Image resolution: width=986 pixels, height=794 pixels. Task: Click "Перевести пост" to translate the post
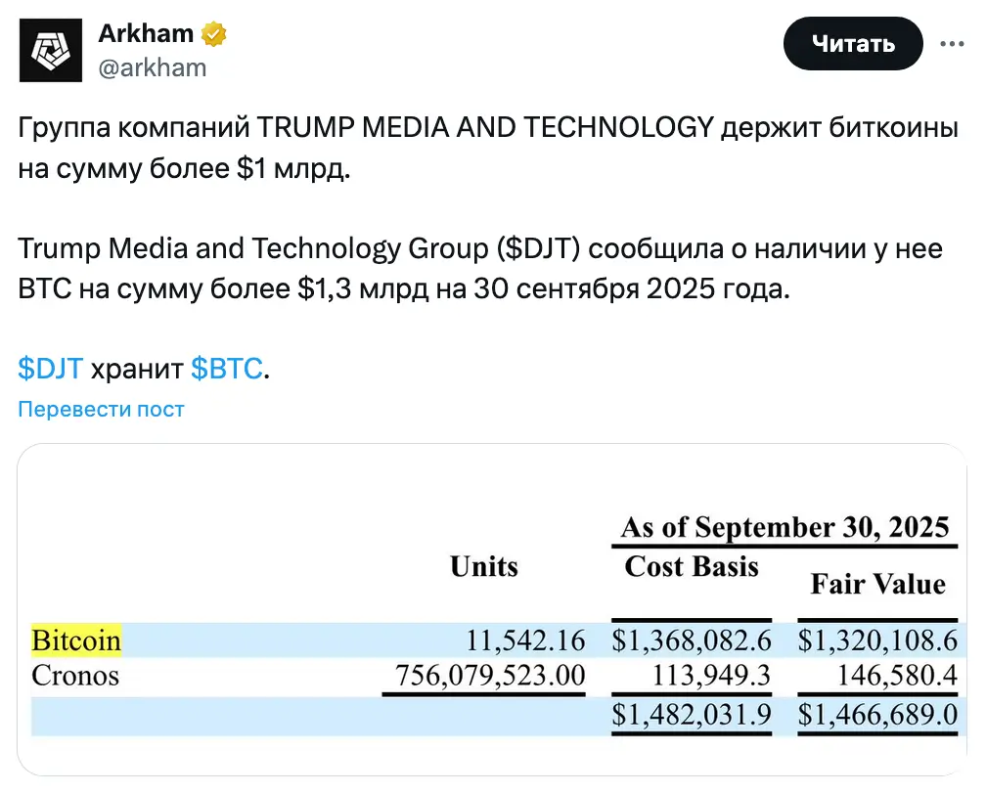pyautogui.click(x=101, y=409)
